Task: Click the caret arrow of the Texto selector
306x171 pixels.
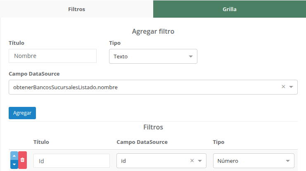Action: point(191,56)
